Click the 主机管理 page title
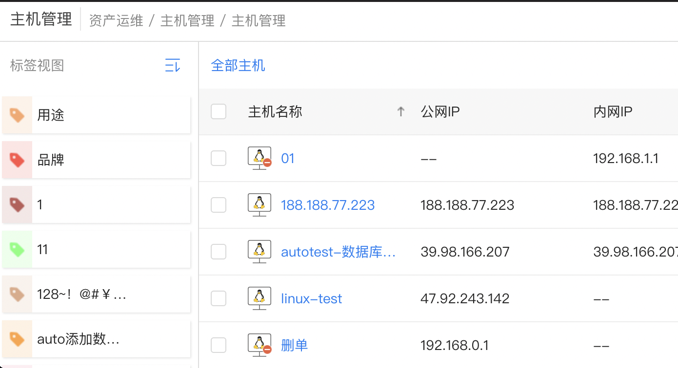The height and width of the screenshot is (368, 678). click(x=41, y=19)
